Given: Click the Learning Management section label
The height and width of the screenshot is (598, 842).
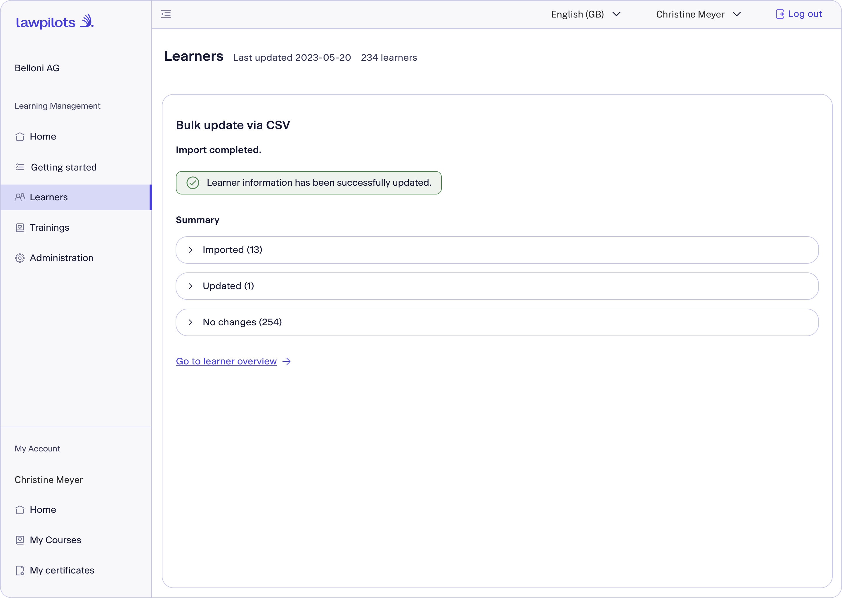Looking at the screenshot, I should pyautogui.click(x=58, y=106).
